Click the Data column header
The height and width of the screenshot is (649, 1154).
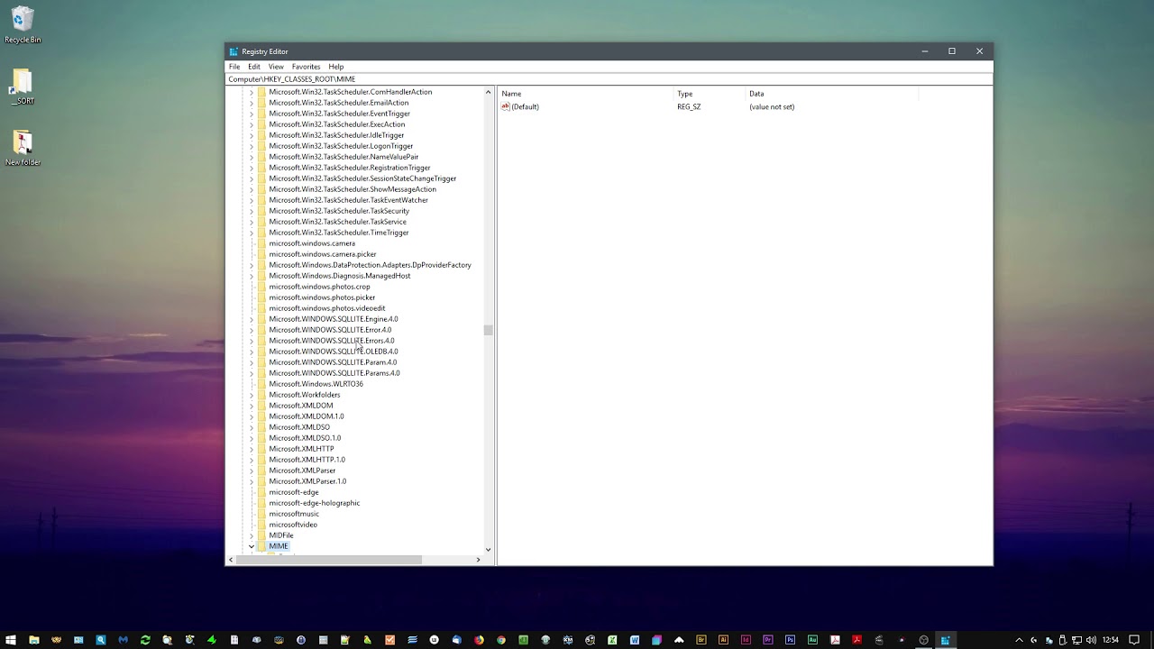point(756,93)
